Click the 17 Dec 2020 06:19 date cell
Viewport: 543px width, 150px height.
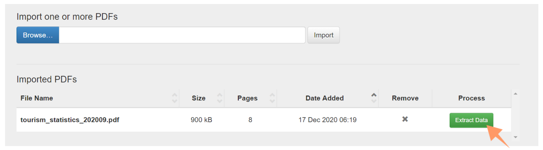coord(327,120)
